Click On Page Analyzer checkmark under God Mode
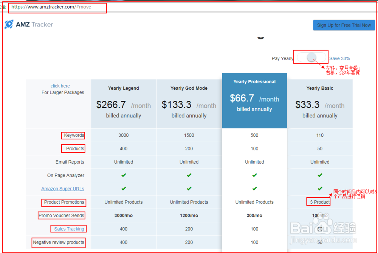Viewport: 378px width, 253px height. [x=189, y=175]
